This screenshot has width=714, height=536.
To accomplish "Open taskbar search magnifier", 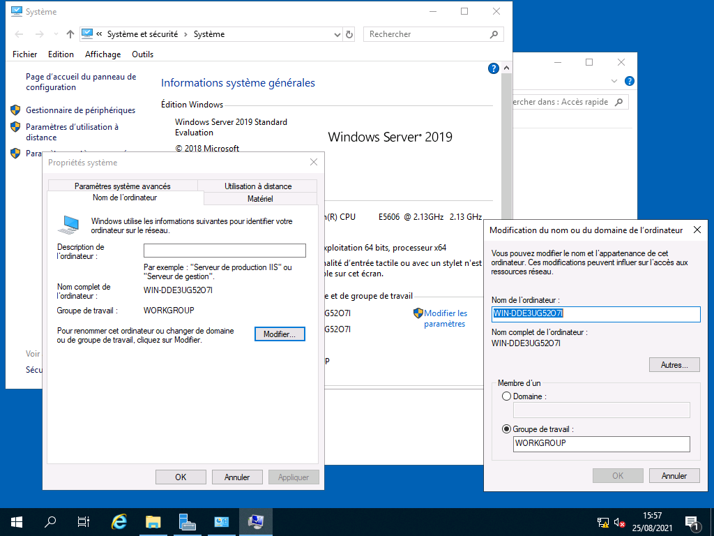I will point(50,522).
